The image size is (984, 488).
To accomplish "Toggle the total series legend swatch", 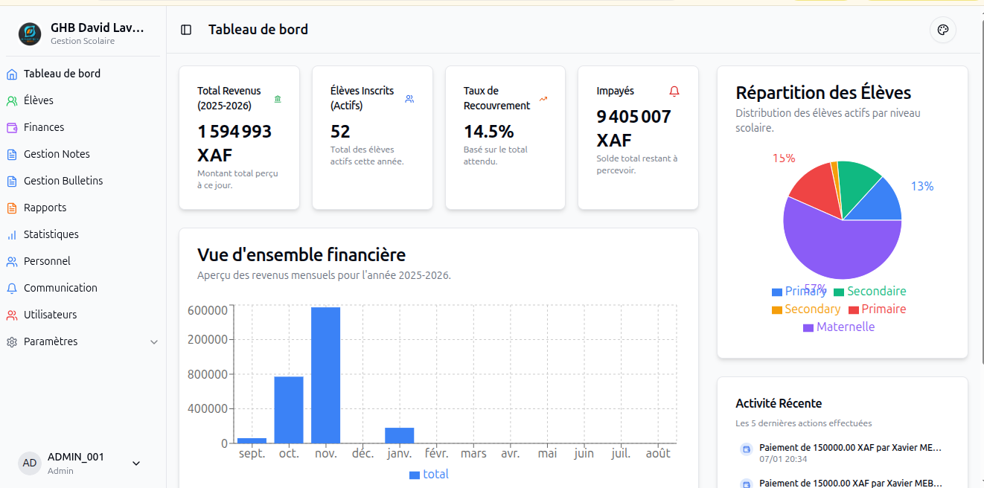I will [415, 475].
